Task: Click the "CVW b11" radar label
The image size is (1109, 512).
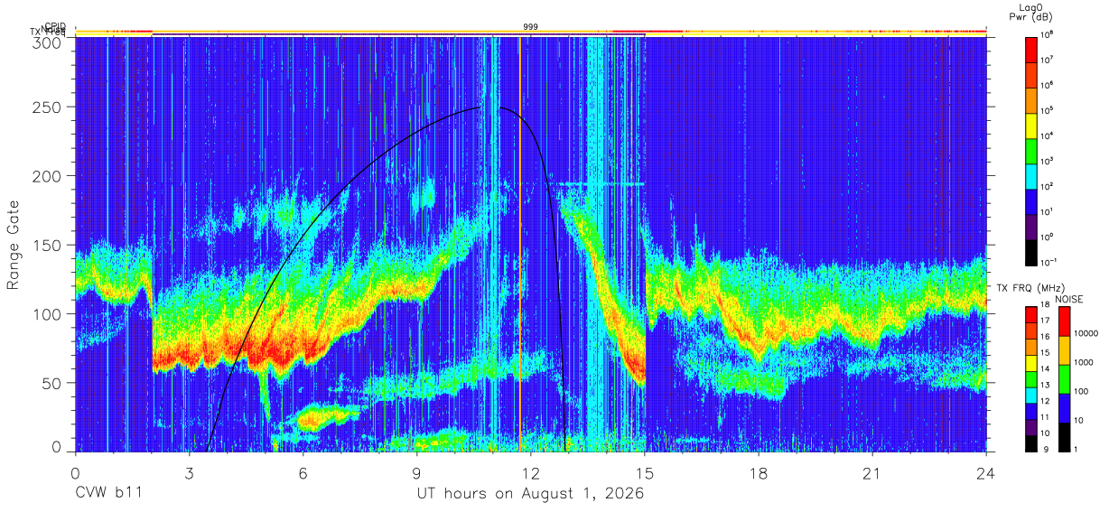Action: pyautogui.click(x=108, y=494)
